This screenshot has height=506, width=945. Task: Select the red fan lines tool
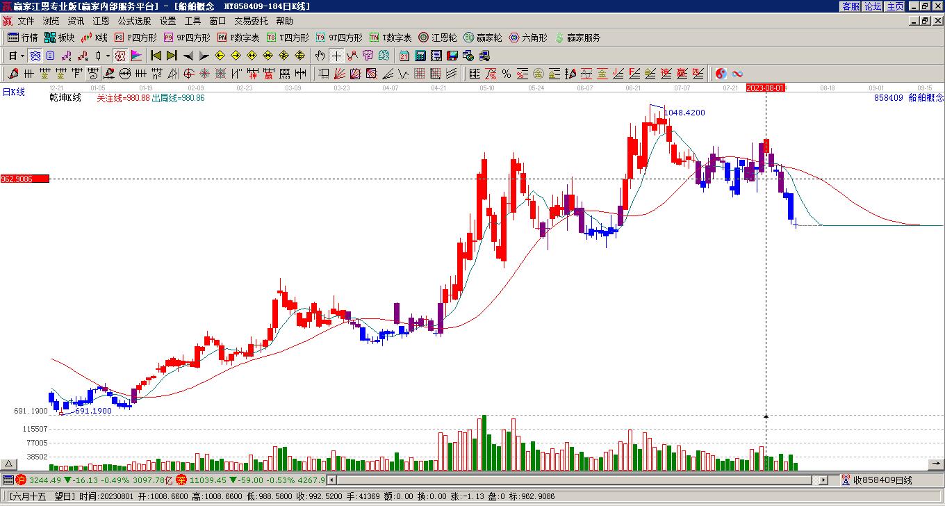point(339,74)
